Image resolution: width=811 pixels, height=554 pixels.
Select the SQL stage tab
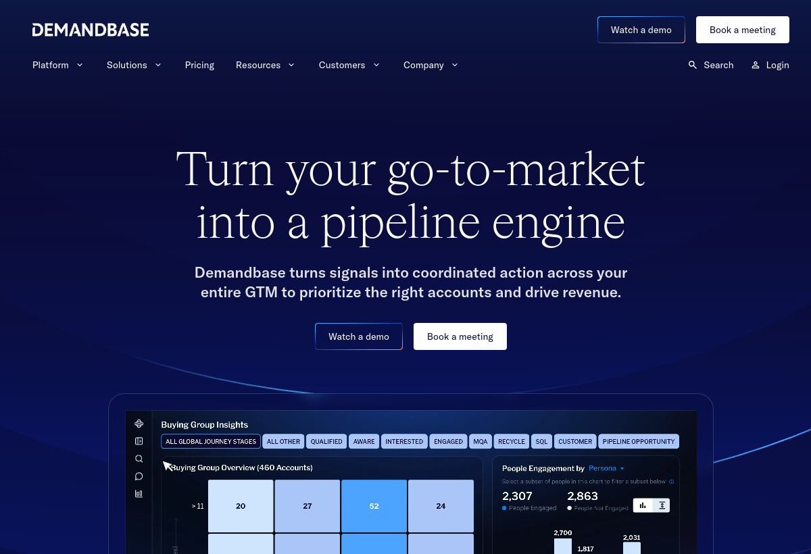click(x=541, y=441)
